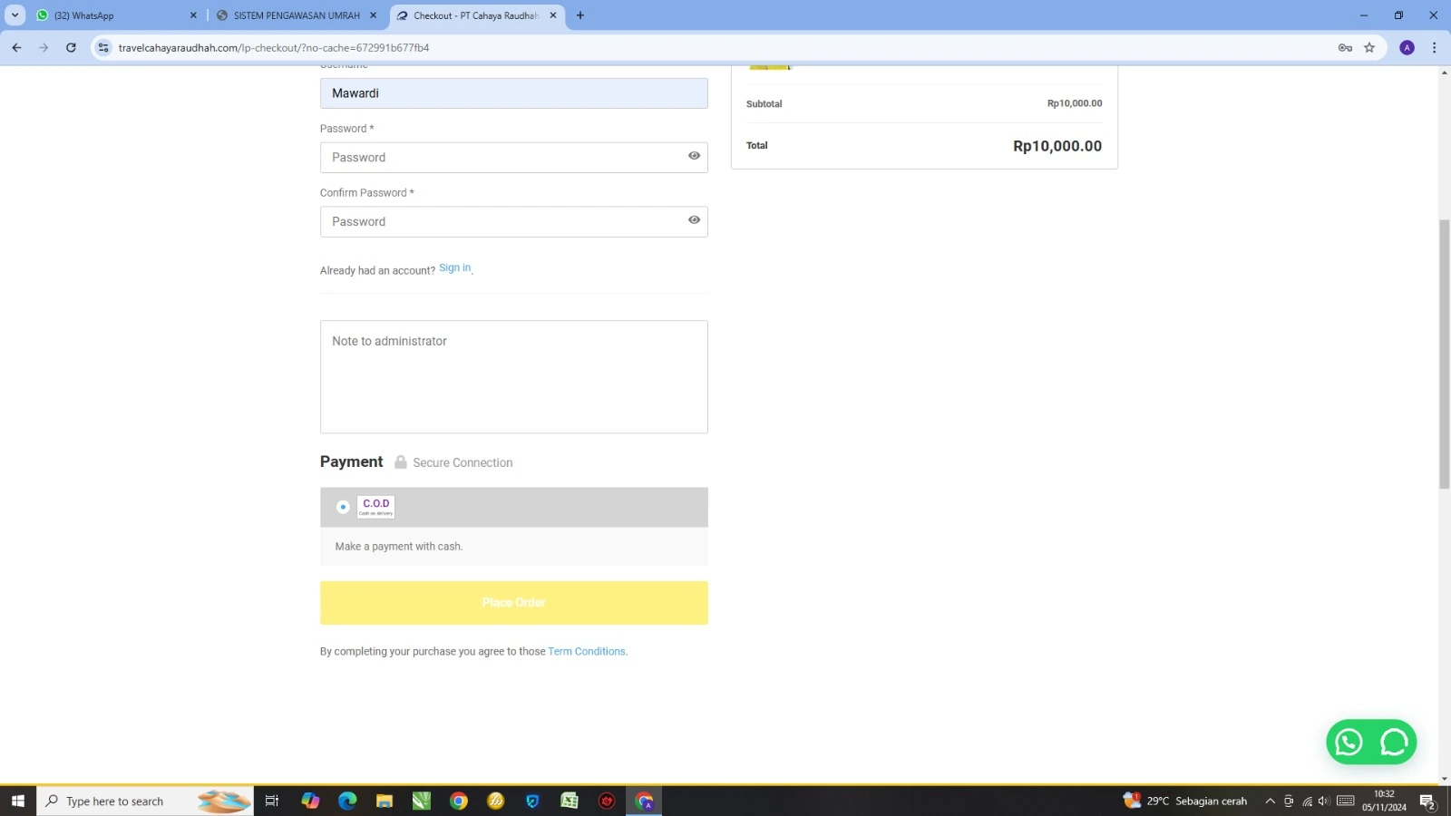Open the saved passwords key icon
This screenshot has height=816, width=1451.
point(1345,48)
